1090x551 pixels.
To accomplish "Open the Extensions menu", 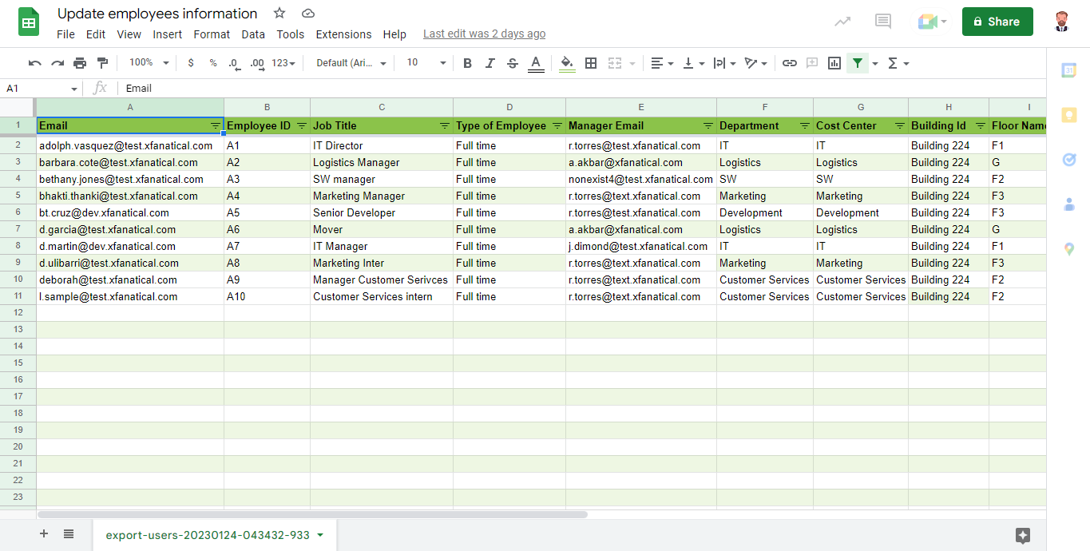I will pos(343,34).
